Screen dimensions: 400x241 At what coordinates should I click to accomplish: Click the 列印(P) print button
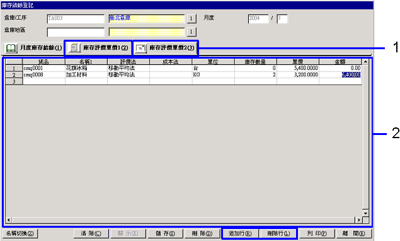317,233
